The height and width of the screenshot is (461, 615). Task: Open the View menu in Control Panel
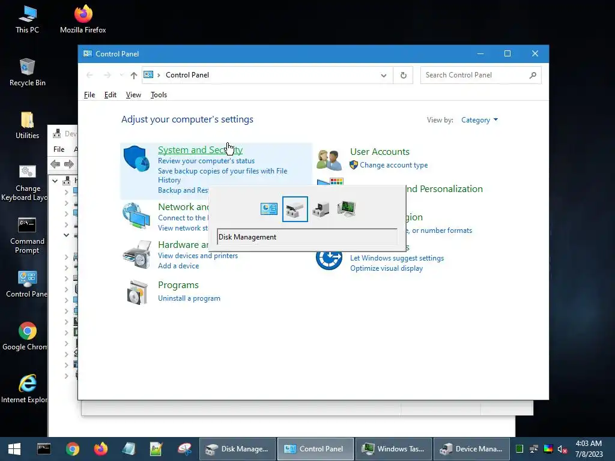133,95
